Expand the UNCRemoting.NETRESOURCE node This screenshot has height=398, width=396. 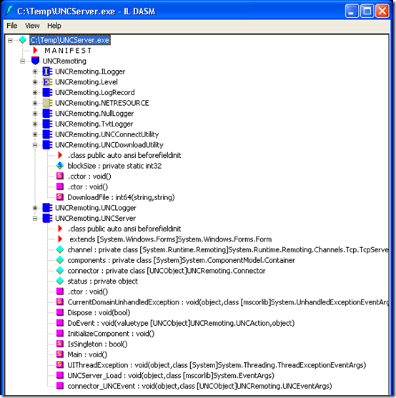35,103
